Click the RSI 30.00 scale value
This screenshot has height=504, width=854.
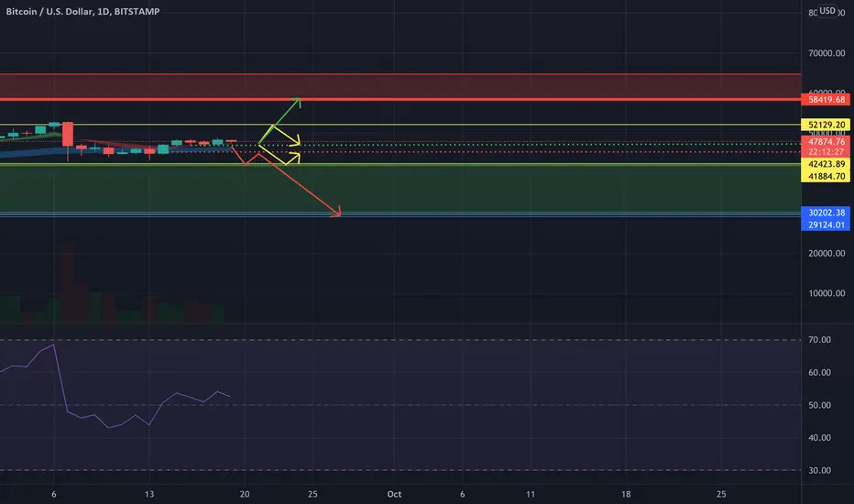(820, 470)
